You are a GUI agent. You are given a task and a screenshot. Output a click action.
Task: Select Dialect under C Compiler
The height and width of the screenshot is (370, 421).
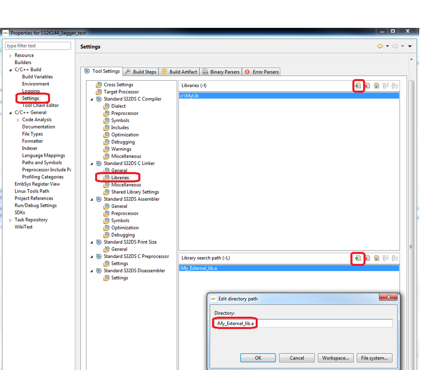118,106
